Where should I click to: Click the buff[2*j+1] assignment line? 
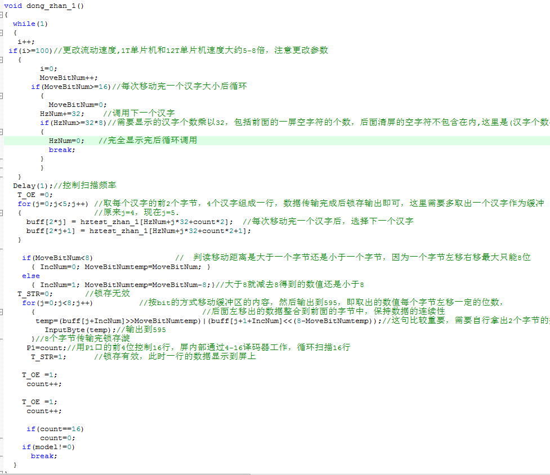[138, 231]
